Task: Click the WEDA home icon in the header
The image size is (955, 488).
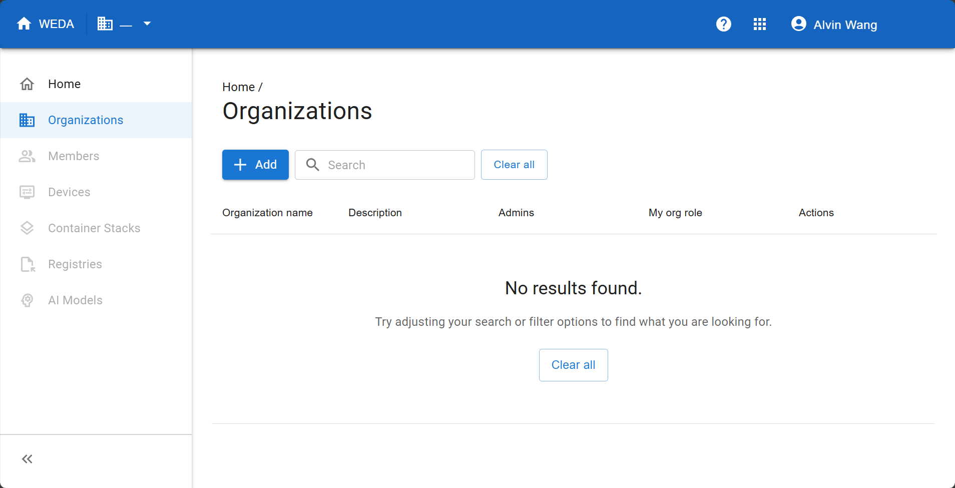Action: point(24,24)
